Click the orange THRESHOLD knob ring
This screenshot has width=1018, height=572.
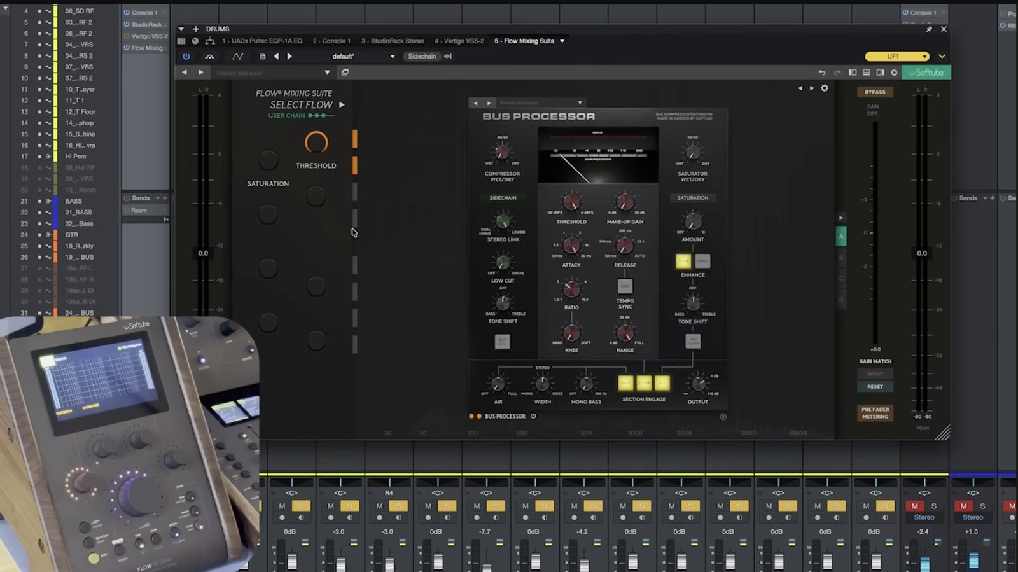pyautogui.click(x=316, y=143)
